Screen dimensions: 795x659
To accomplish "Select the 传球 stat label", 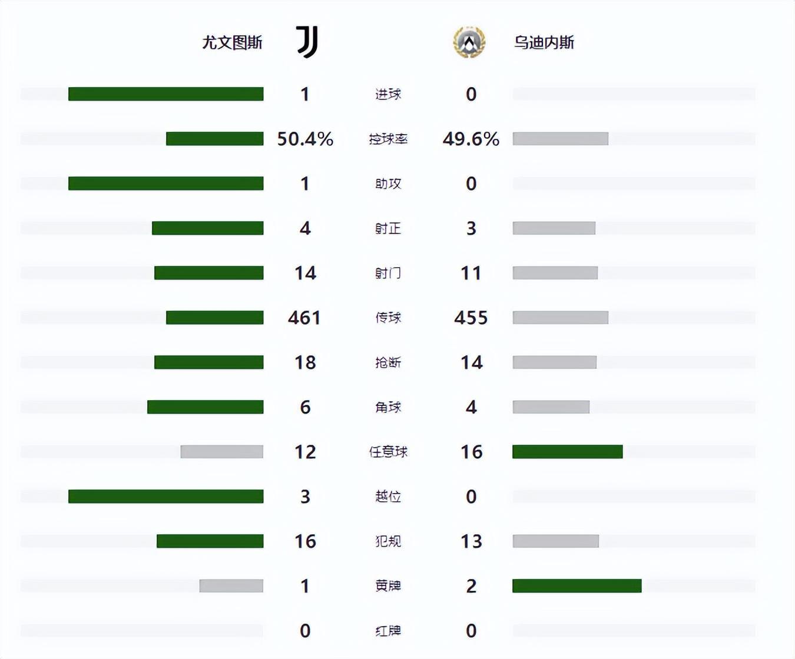I will [x=388, y=318].
